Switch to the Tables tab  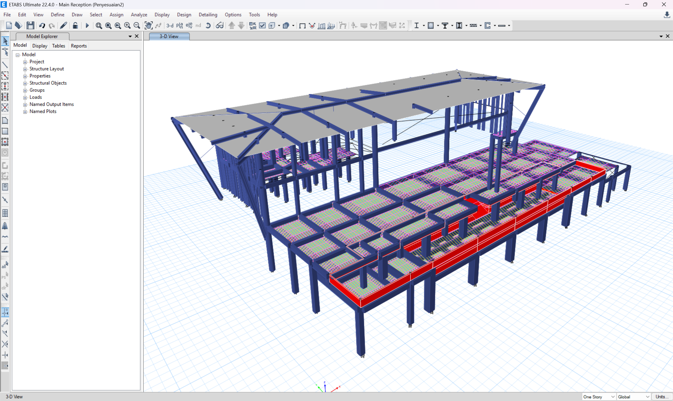(x=58, y=46)
